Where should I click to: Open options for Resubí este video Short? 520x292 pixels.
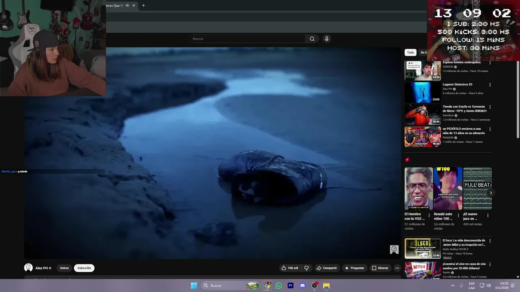458,215
